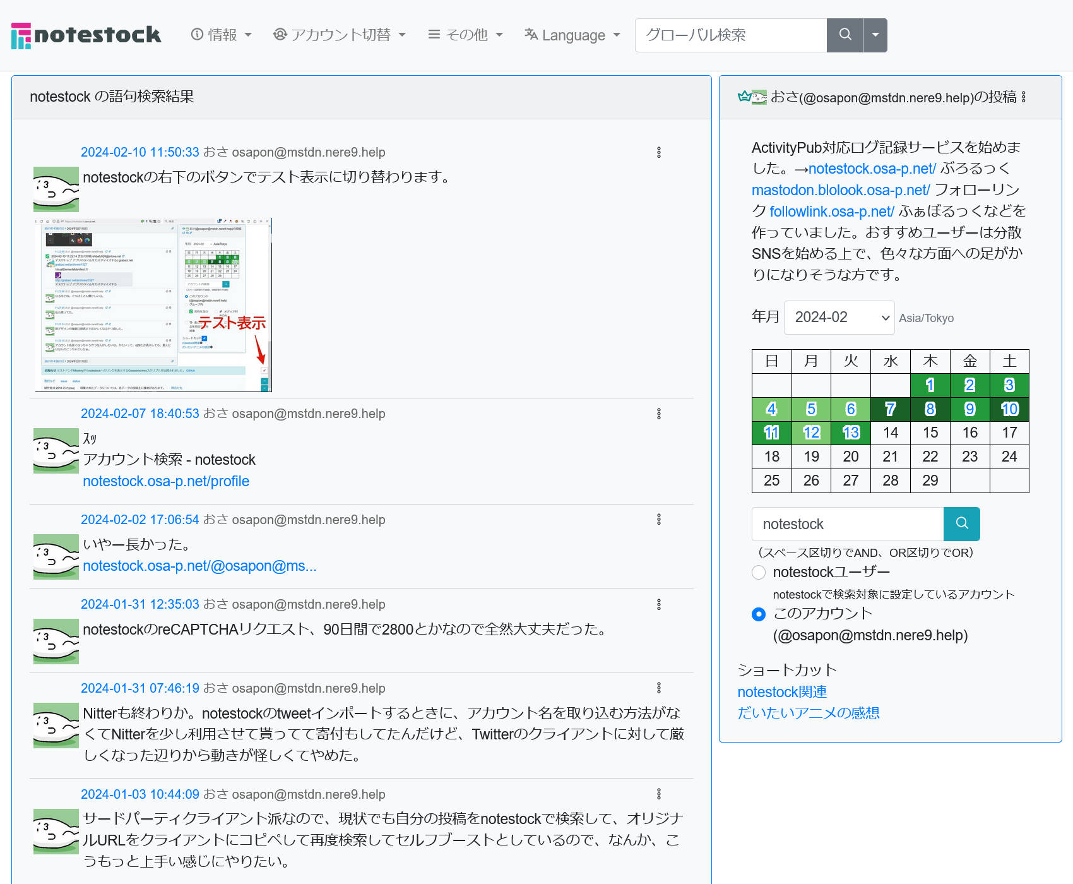The height and width of the screenshot is (884, 1073).
Task: Open options menu for 2024-01-31 12:35:03 post
Action: coord(659,604)
